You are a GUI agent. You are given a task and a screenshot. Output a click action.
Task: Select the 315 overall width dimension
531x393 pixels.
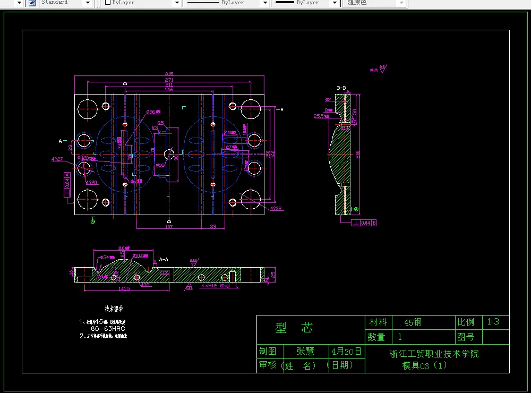coord(169,73)
